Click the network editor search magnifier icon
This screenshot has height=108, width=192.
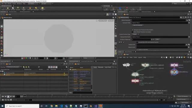pyautogui.click(x=188, y=57)
